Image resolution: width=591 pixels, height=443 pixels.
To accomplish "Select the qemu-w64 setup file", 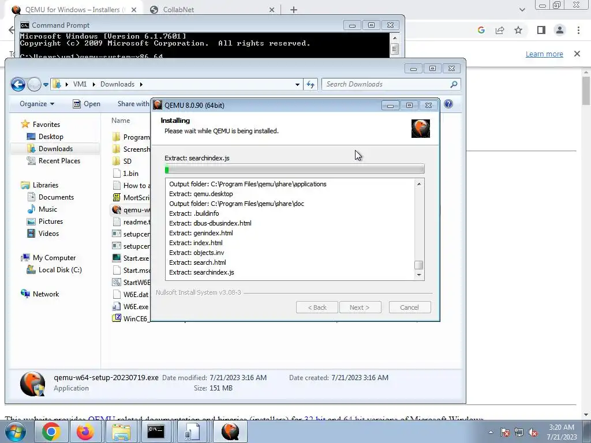I will coord(131,210).
